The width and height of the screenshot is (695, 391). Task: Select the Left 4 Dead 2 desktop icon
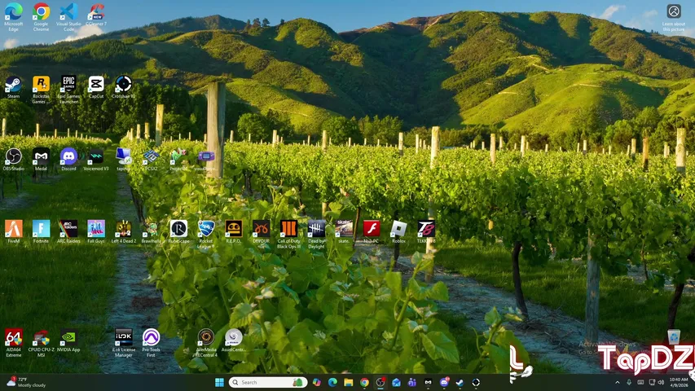(x=124, y=231)
